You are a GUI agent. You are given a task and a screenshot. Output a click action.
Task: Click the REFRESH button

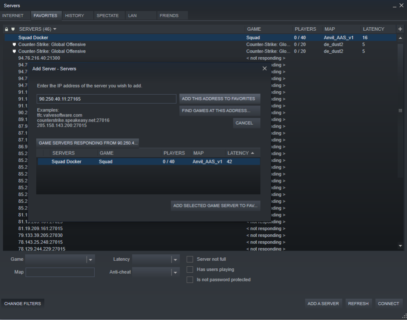(358, 303)
